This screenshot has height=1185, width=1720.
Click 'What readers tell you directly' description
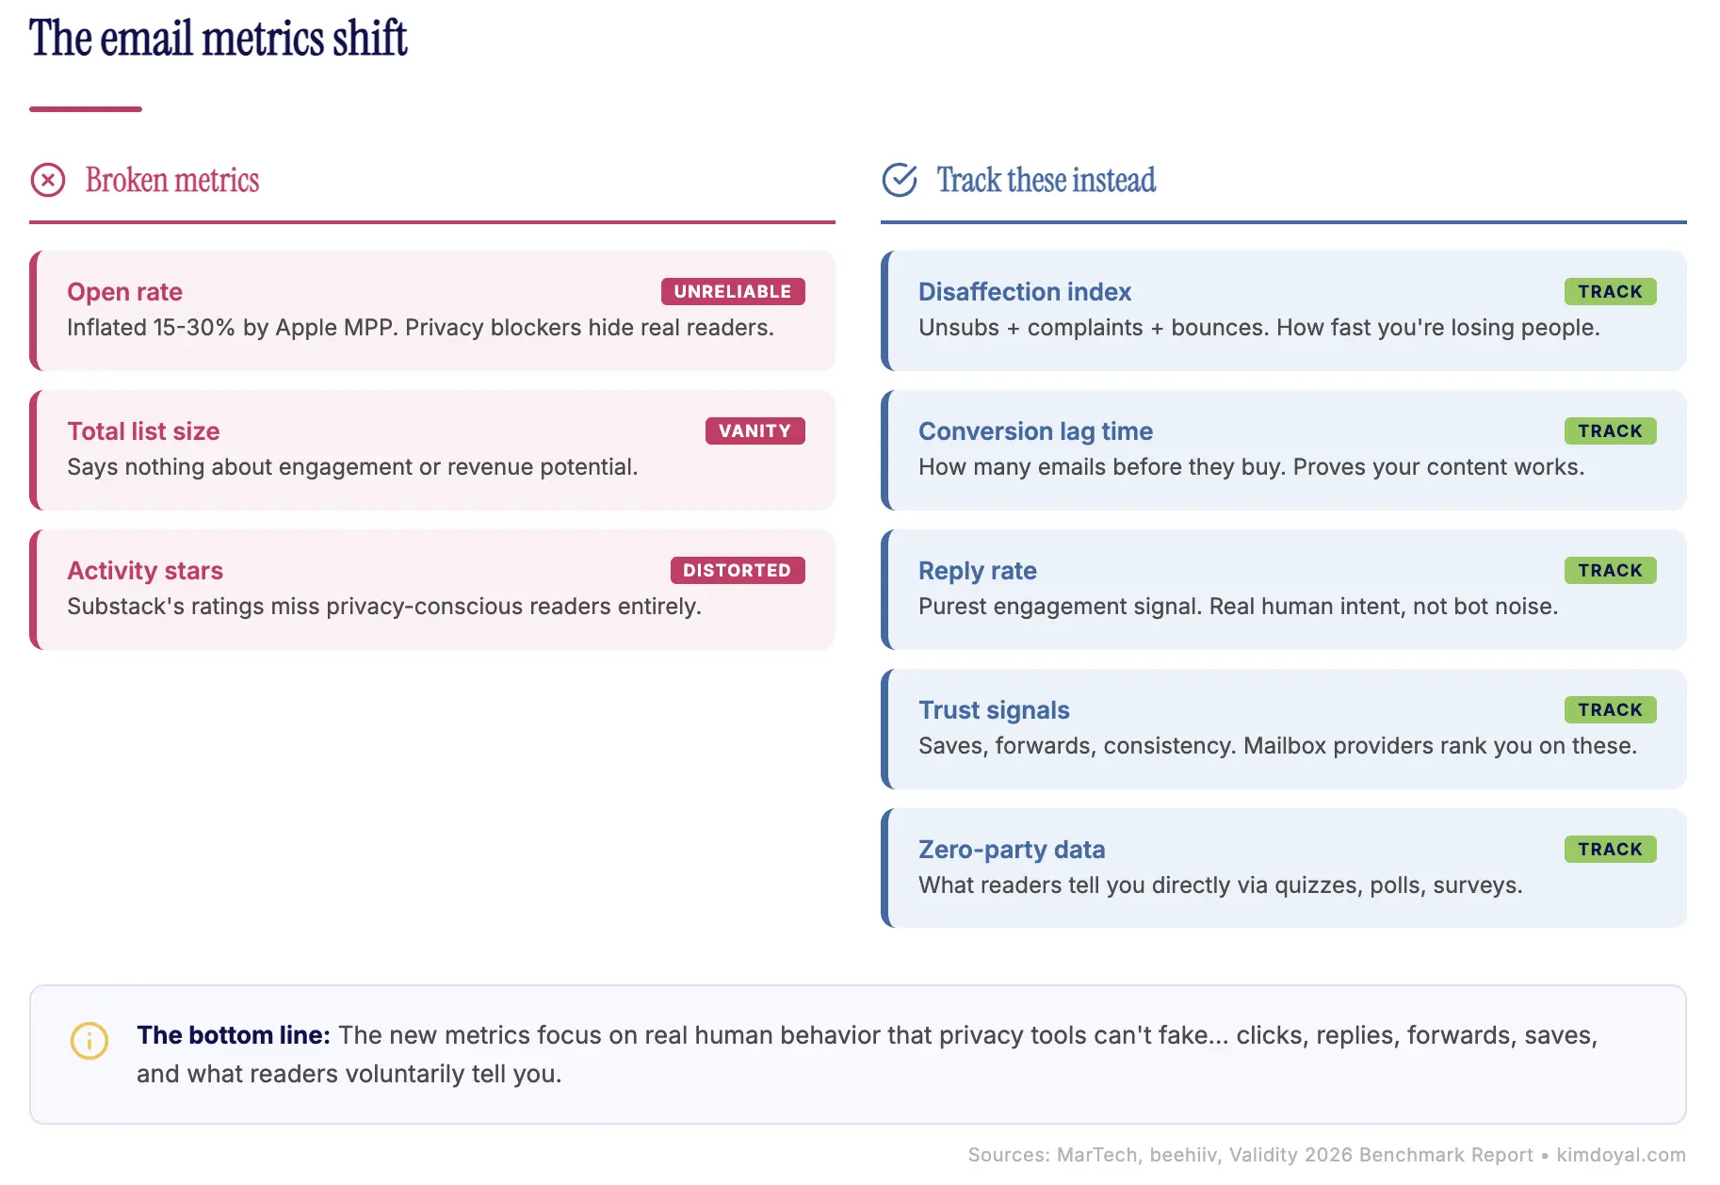pos(1220,885)
